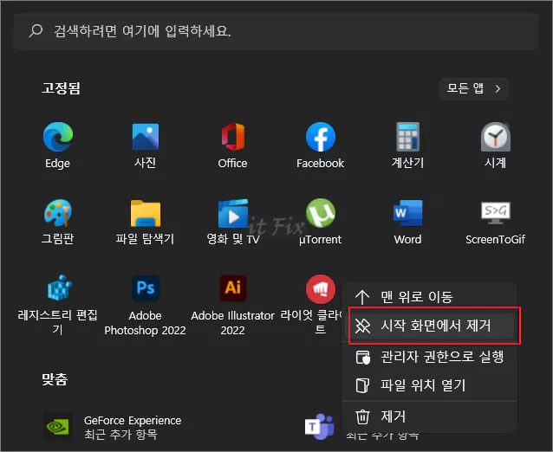Open the Edge browser app
Screen dimensions: 553x452
58,145
